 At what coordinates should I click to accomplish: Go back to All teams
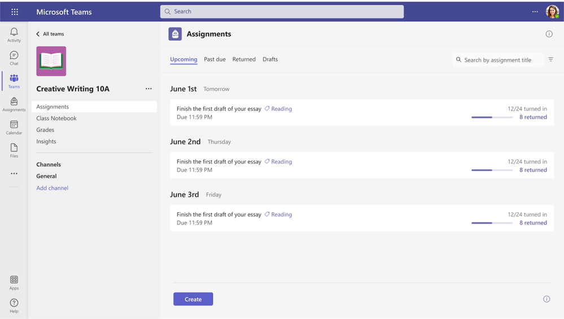point(50,34)
